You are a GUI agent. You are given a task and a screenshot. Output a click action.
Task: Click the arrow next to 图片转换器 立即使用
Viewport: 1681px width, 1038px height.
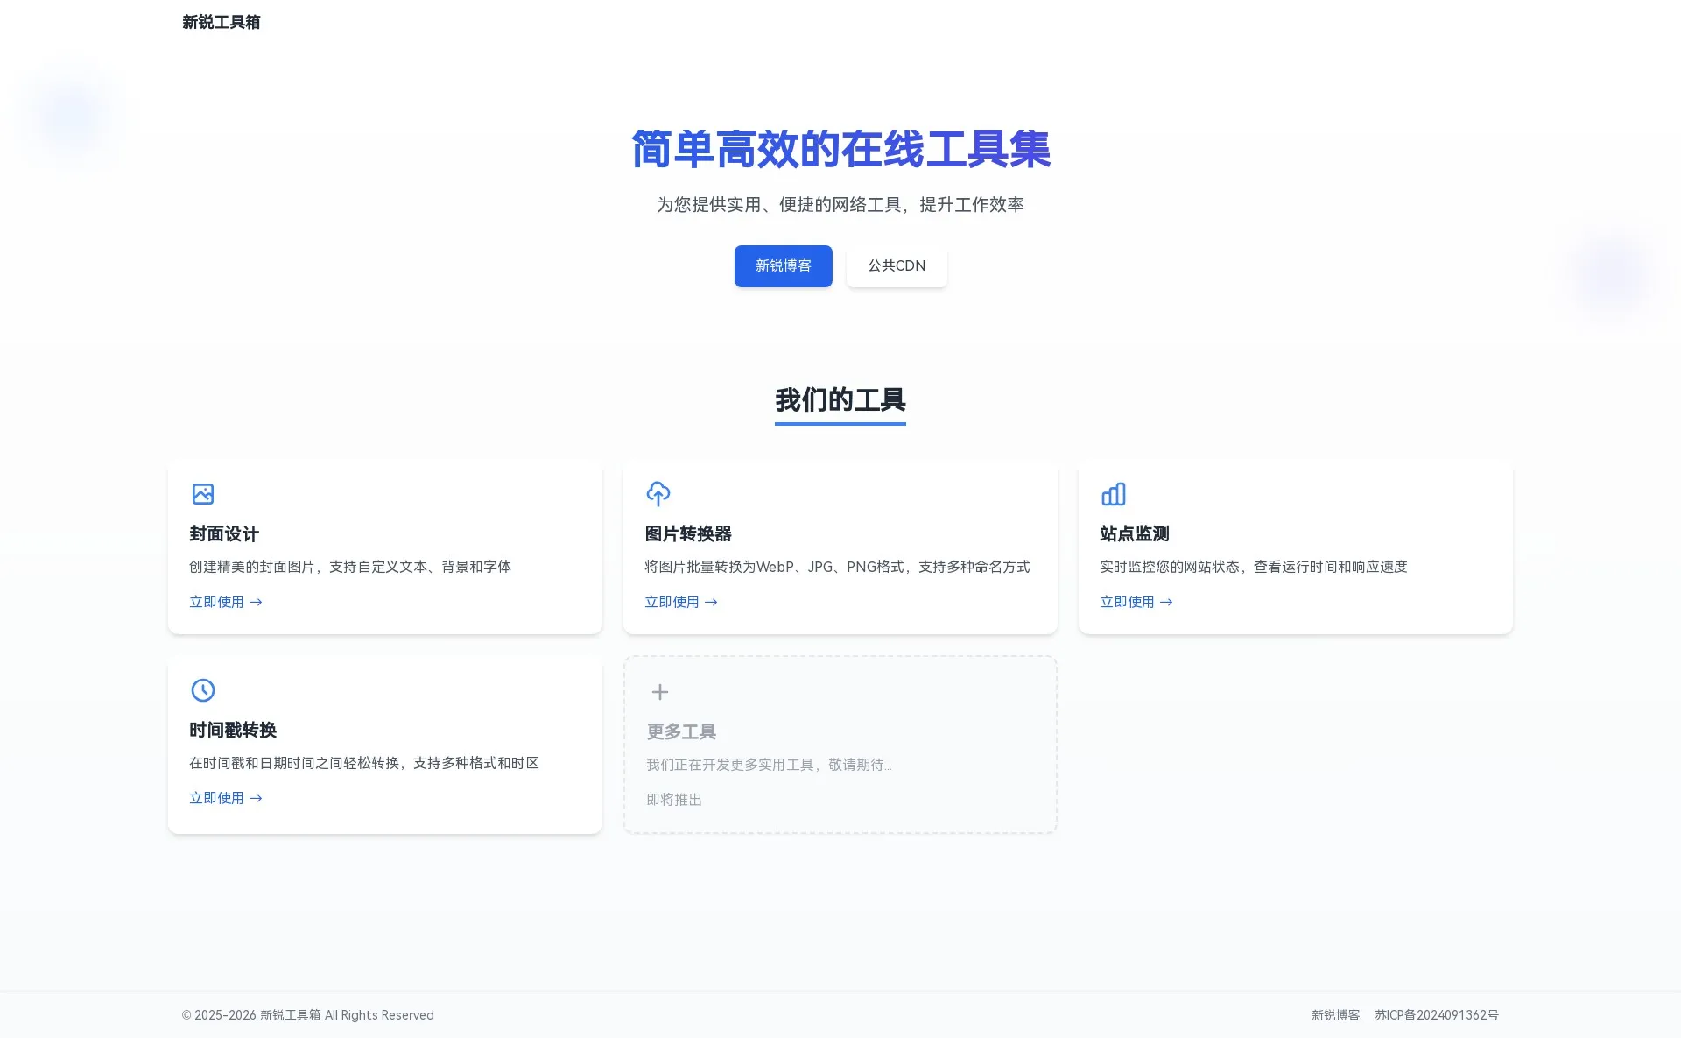pos(711,603)
